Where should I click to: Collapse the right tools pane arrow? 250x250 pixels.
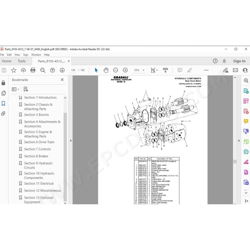[x=239, y=141]
